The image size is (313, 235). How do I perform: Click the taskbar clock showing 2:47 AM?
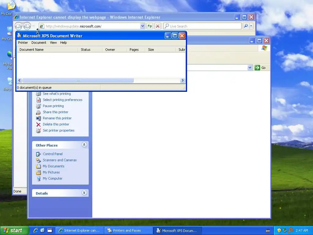point(302,230)
